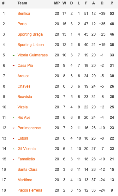Image resolution: width=118 pixels, height=196 pixels.
Task: Click the red down arrow beside Casa Pia
Action: click(x=14, y=66)
